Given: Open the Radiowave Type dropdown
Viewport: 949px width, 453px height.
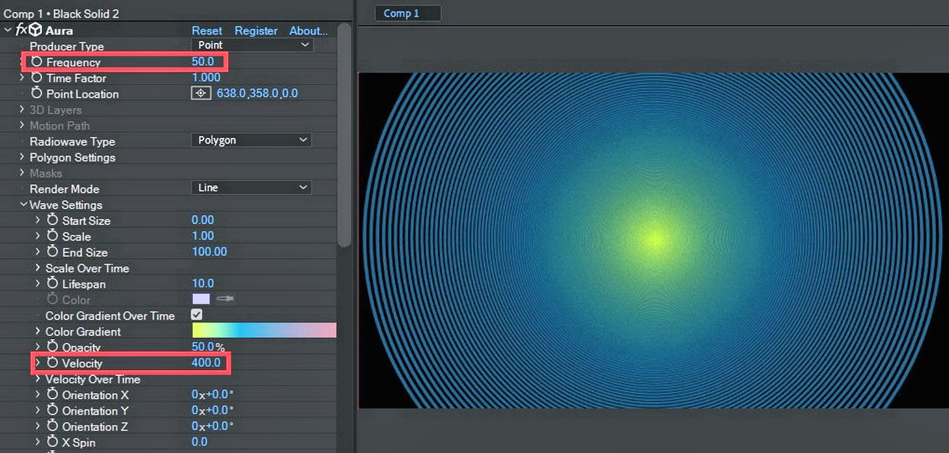Looking at the screenshot, I should pyautogui.click(x=251, y=140).
